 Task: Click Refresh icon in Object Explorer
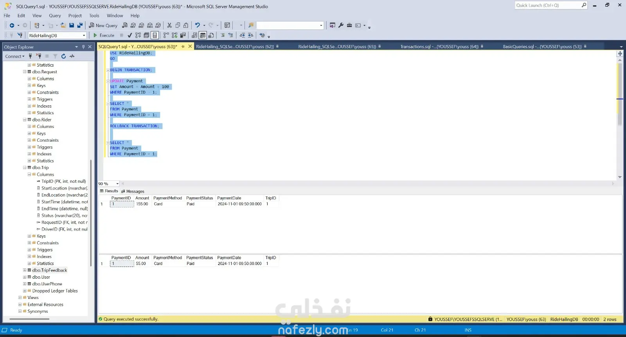pyautogui.click(x=63, y=56)
